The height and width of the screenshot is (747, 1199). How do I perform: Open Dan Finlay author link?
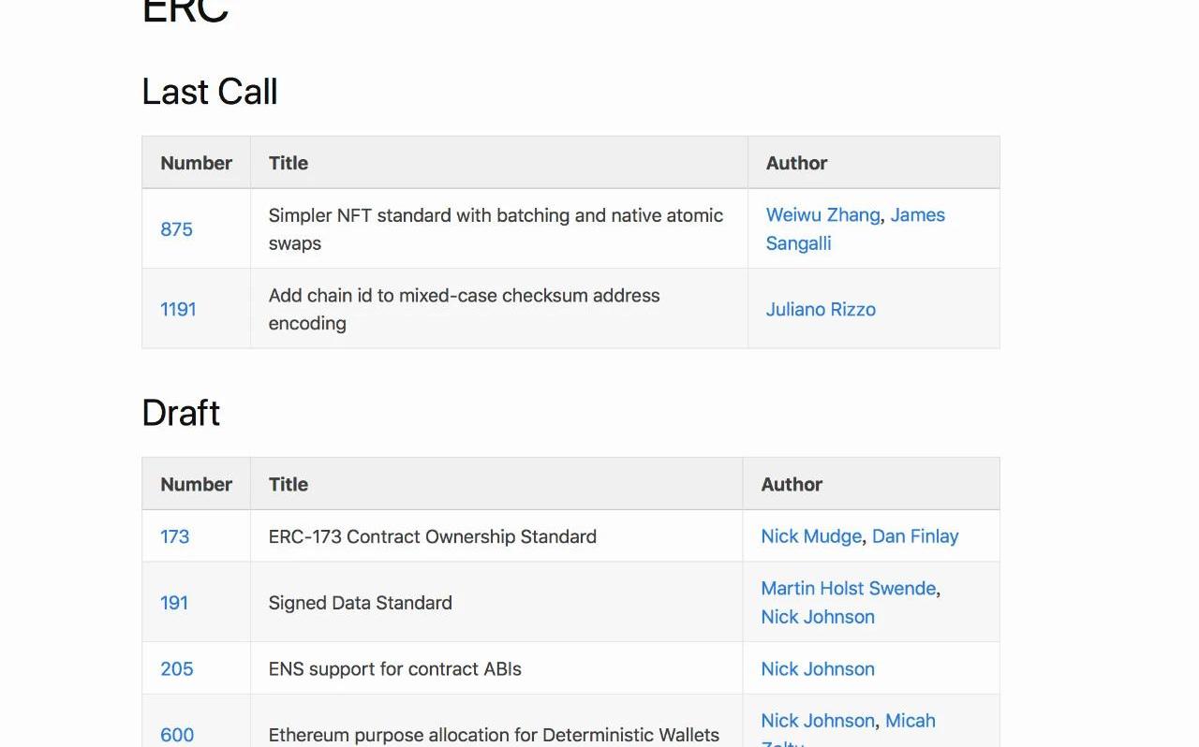tap(915, 536)
